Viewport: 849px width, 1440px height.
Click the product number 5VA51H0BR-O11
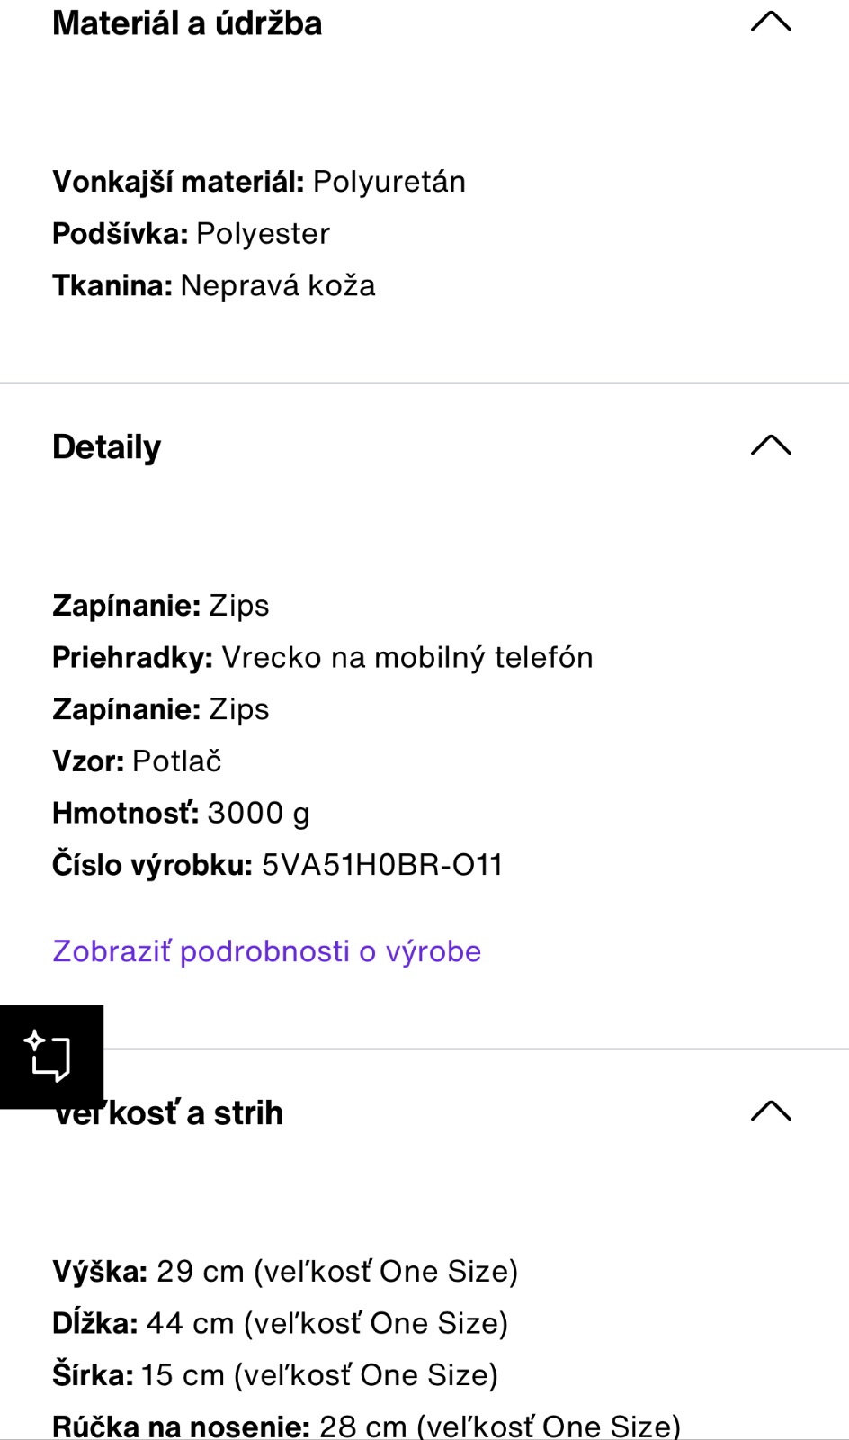click(381, 865)
